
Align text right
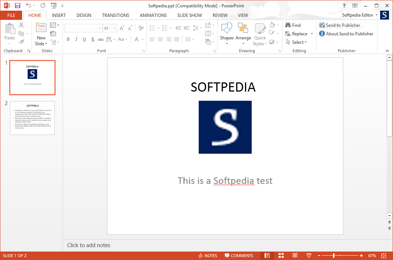[x=169, y=39]
